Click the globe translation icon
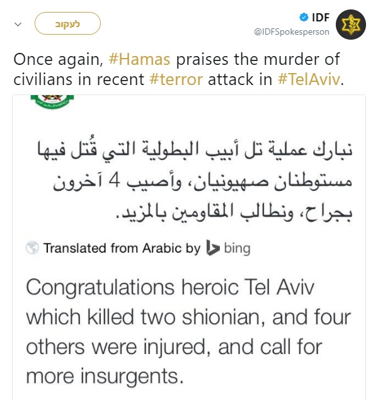 click(x=33, y=248)
